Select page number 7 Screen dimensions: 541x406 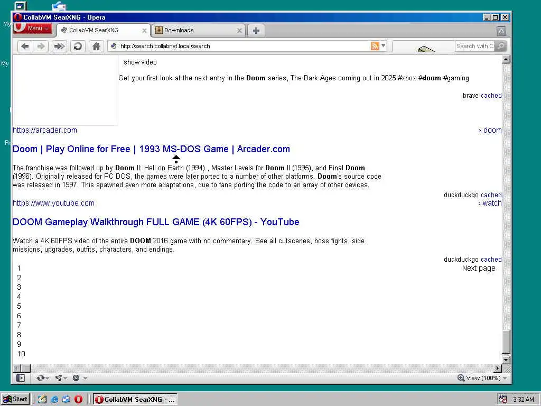tap(19, 325)
